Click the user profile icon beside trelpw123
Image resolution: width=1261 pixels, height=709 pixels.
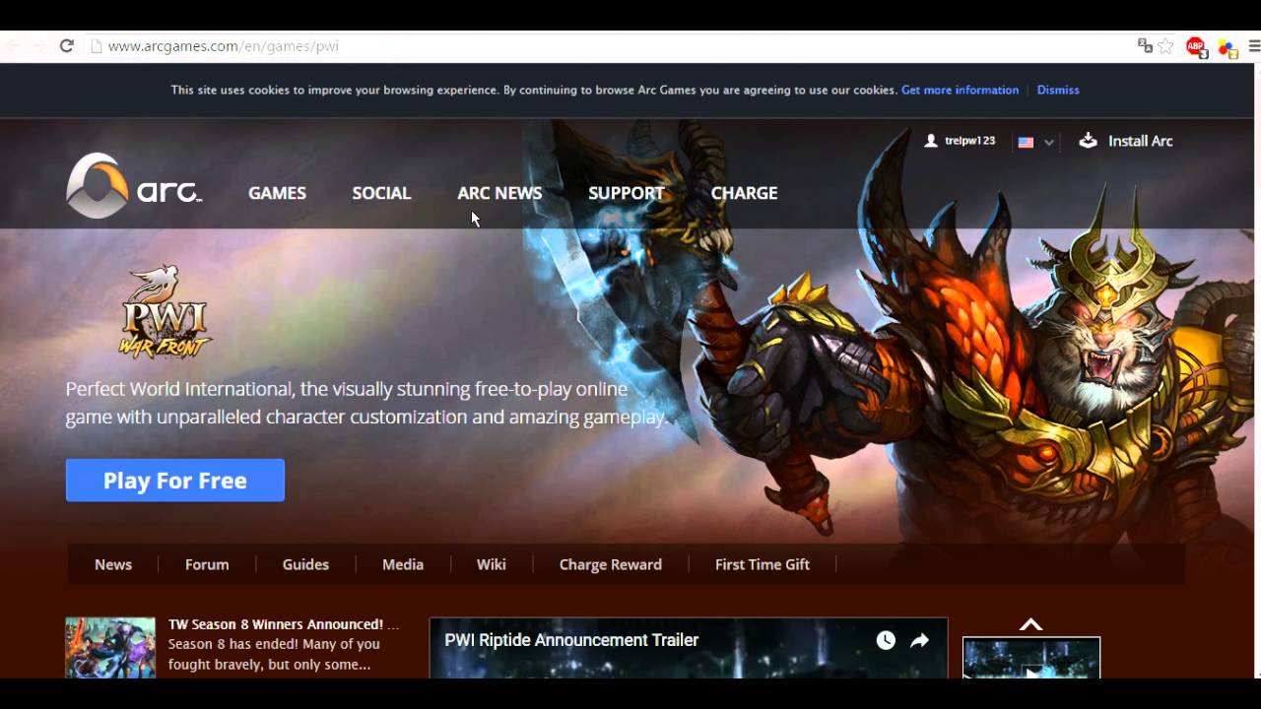click(931, 141)
